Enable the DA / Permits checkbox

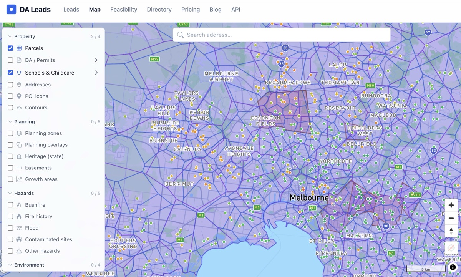(10, 60)
